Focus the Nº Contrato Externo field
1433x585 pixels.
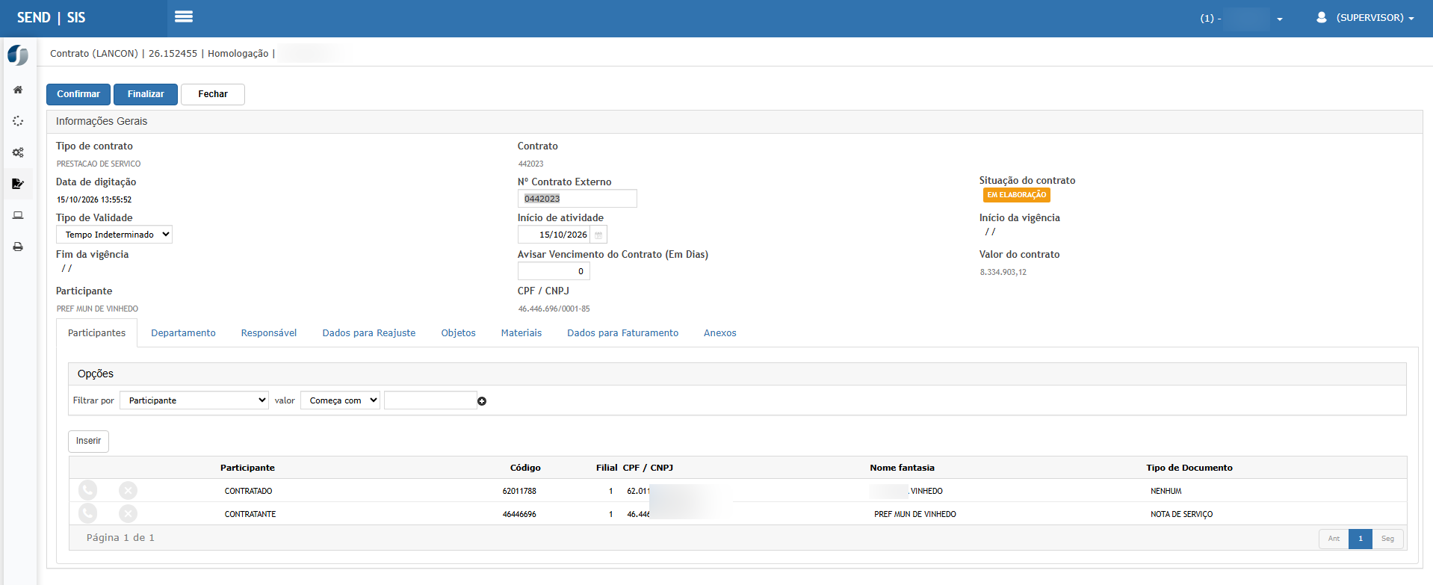click(x=578, y=199)
